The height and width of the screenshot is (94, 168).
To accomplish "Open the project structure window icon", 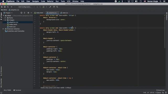I will click(x=54, y=7).
